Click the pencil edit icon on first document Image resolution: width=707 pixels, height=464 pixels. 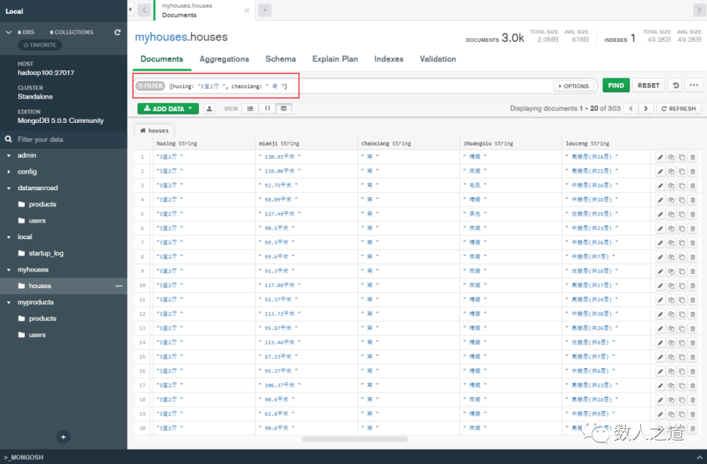point(661,157)
